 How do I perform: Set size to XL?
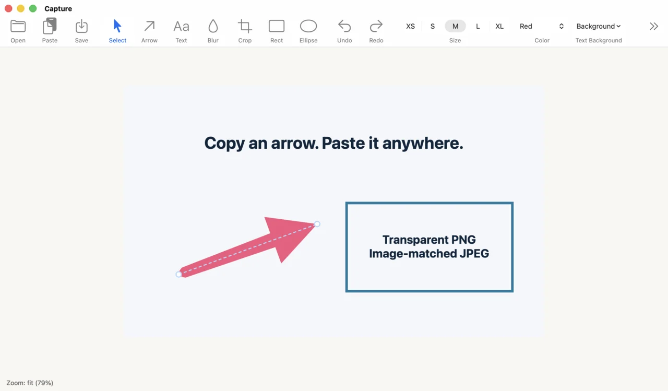click(x=499, y=26)
